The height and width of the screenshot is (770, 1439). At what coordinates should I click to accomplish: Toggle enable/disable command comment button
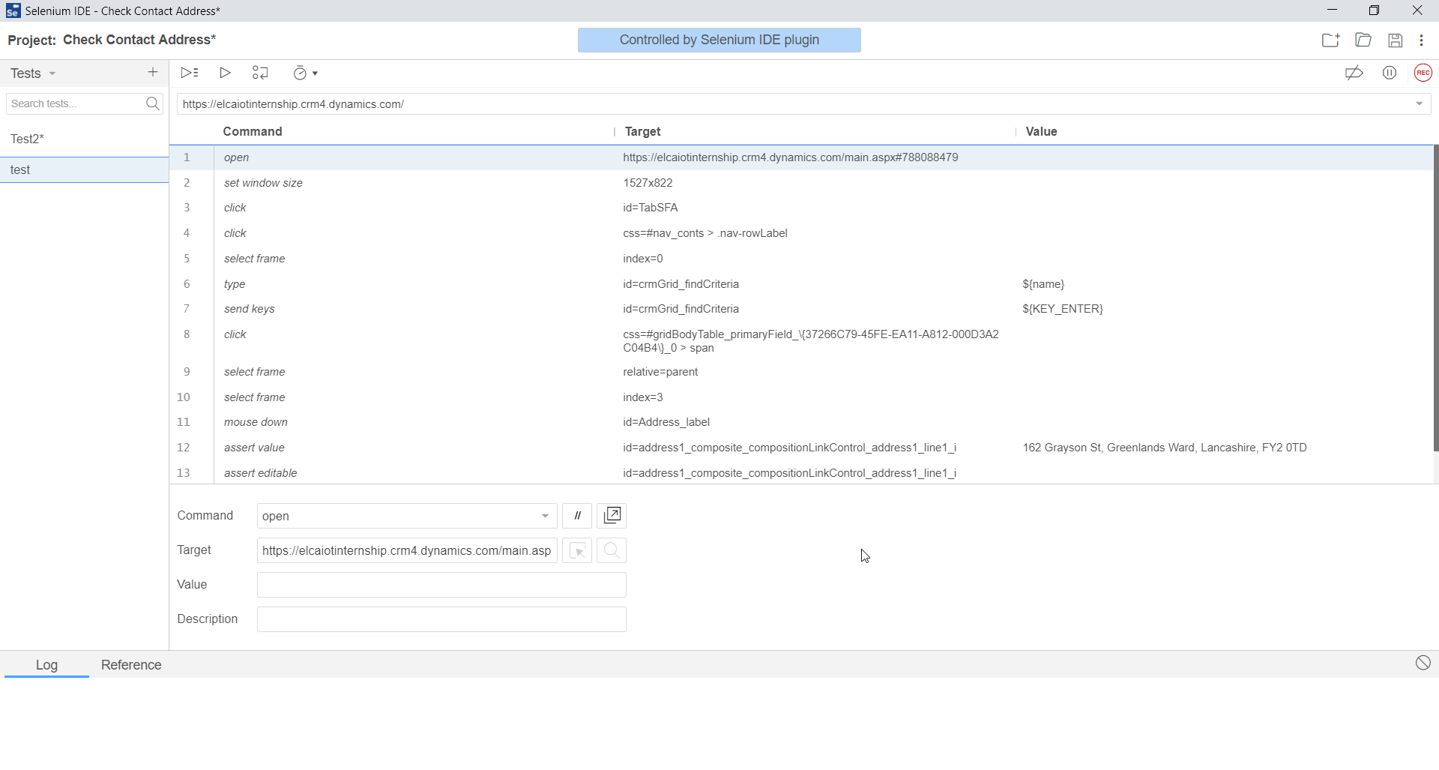pos(577,516)
